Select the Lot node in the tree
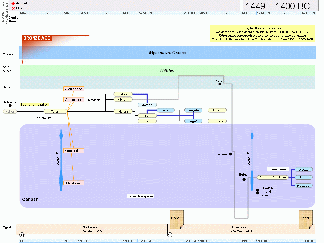The image size is (324, 243). (147, 116)
